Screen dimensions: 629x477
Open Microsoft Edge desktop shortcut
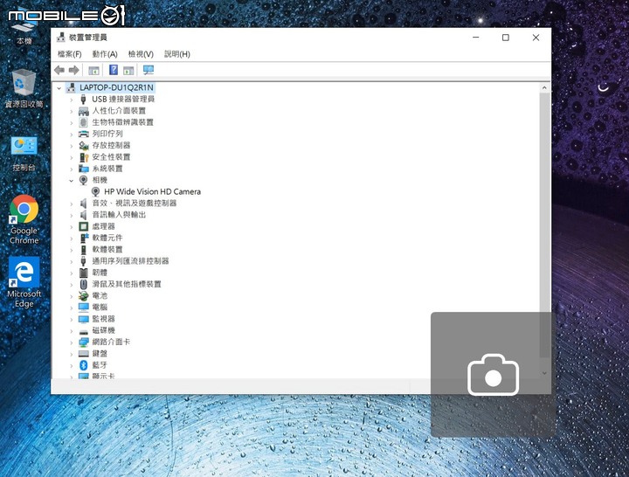24,282
